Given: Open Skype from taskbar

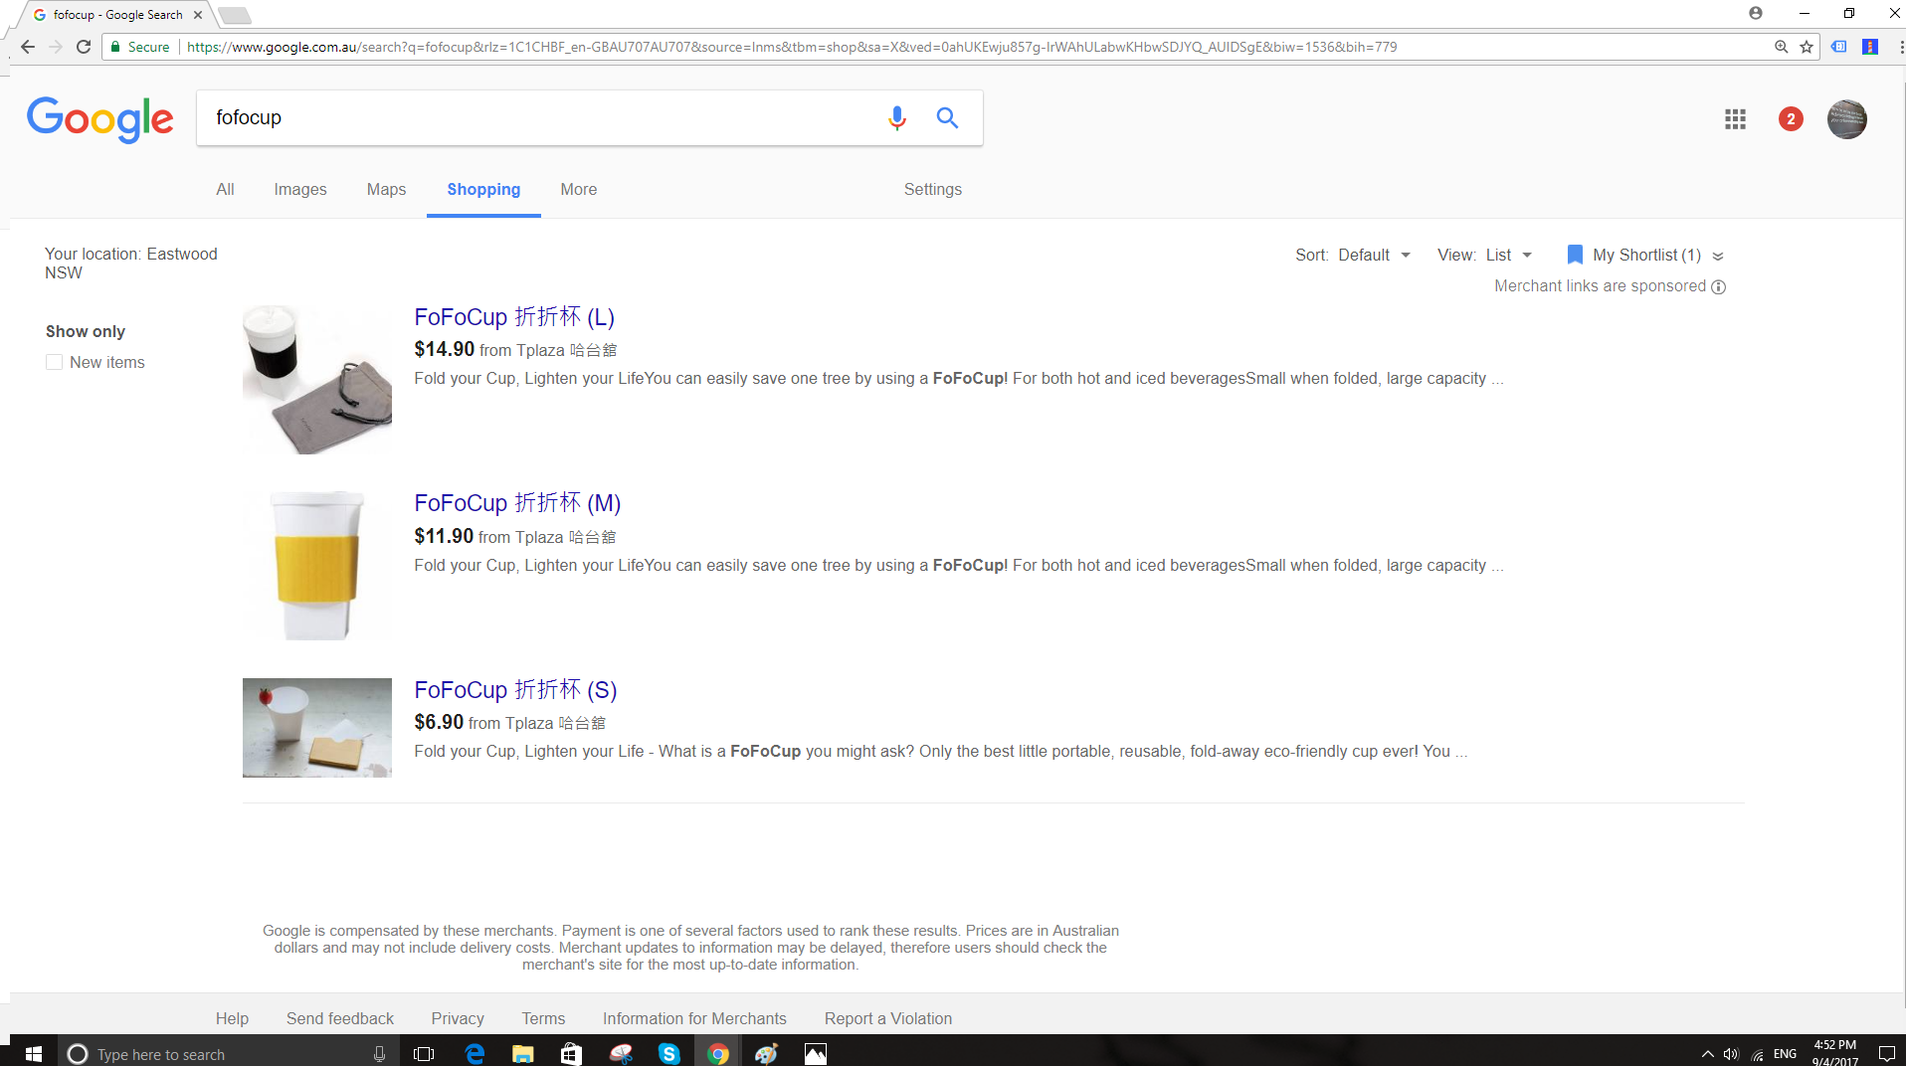Looking at the screenshot, I should [669, 1053].
